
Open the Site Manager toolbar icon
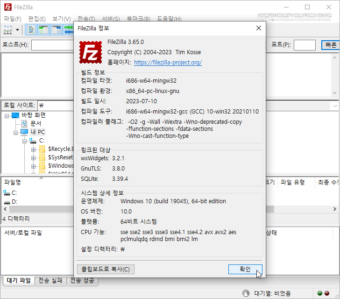coord(8,30)
